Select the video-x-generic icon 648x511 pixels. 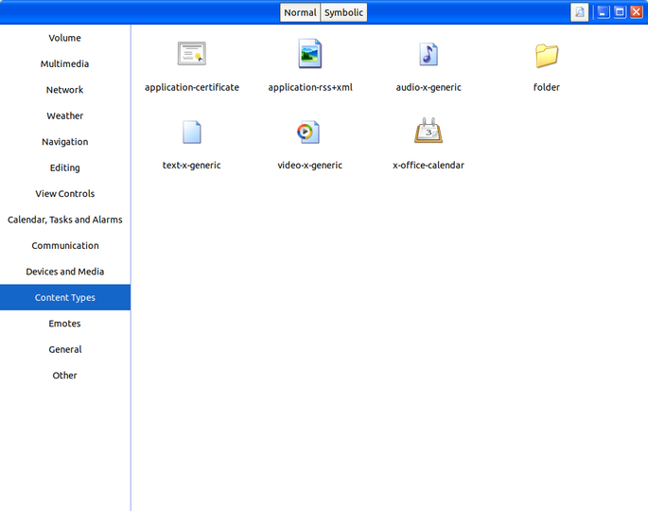tap(308, 132)
